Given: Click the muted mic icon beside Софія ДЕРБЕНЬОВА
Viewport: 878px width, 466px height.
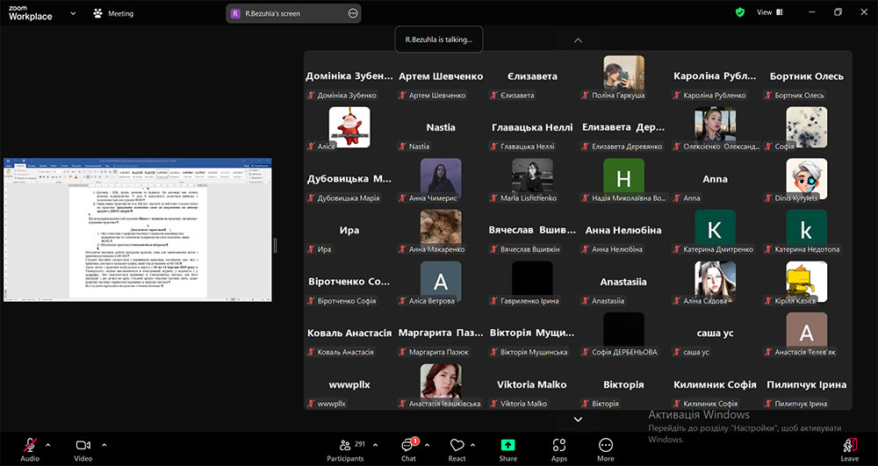Looking at the screenshot, I should click(x=586, y=352).
